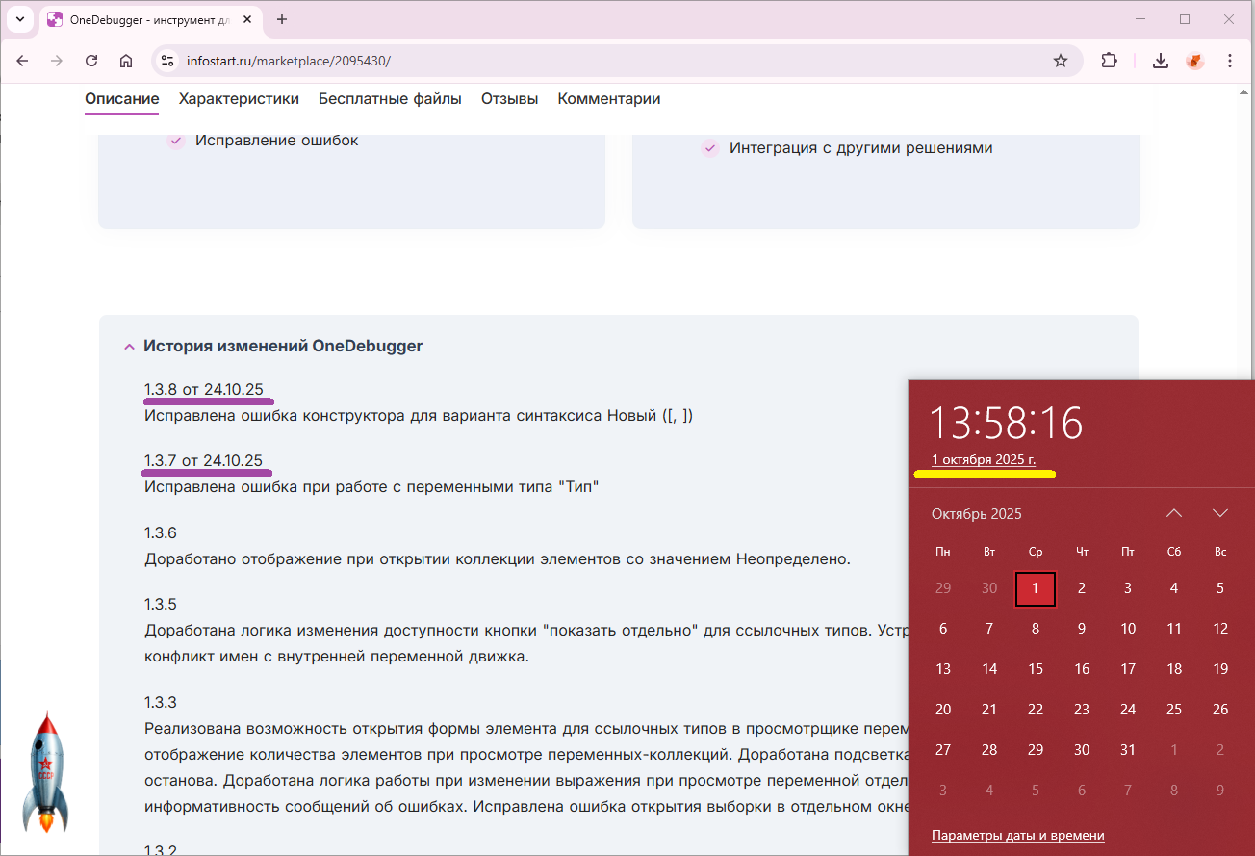
Task: Choose October 17 in the calendar
Action: pyautogui.click(x=1128, y=669)
